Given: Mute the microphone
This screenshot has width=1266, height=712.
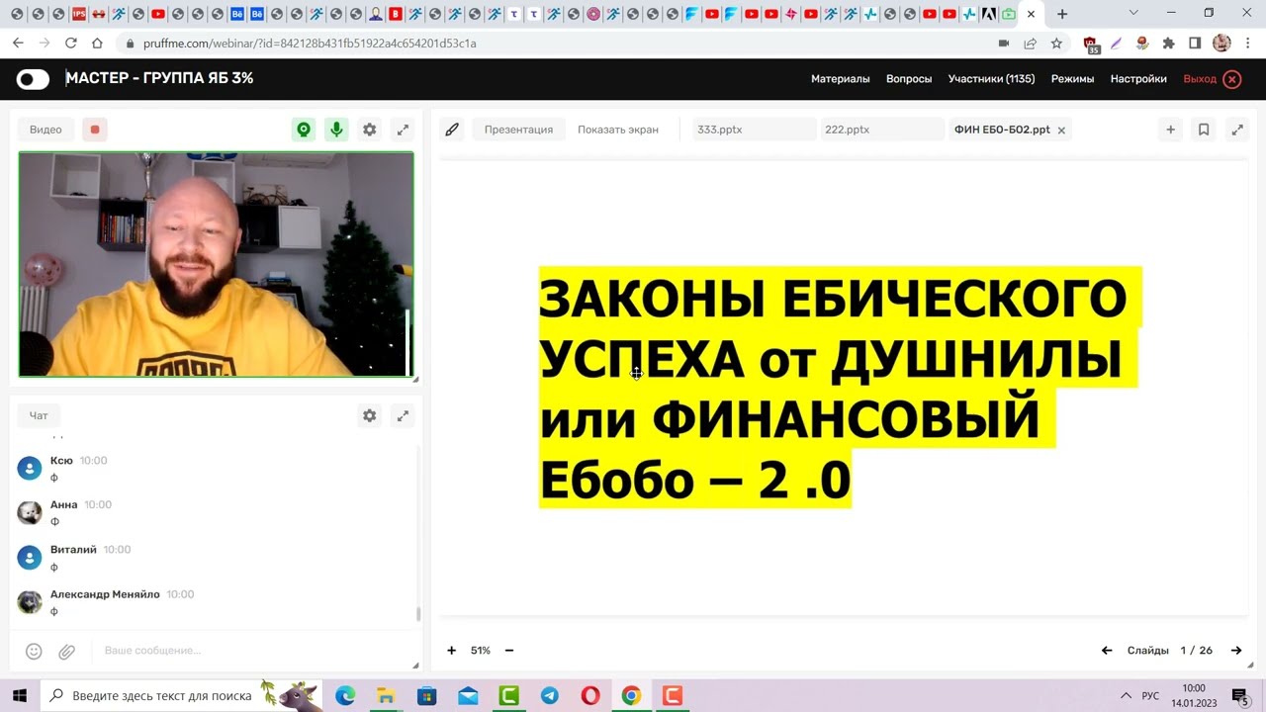Looking at the screenshot, I should [336, 129].
